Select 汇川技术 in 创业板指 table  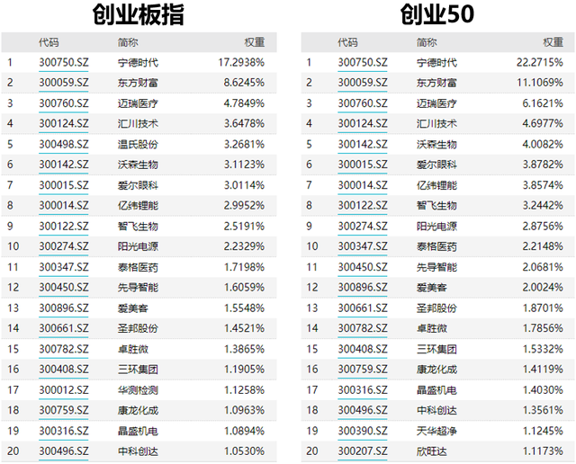coord(138,123)
